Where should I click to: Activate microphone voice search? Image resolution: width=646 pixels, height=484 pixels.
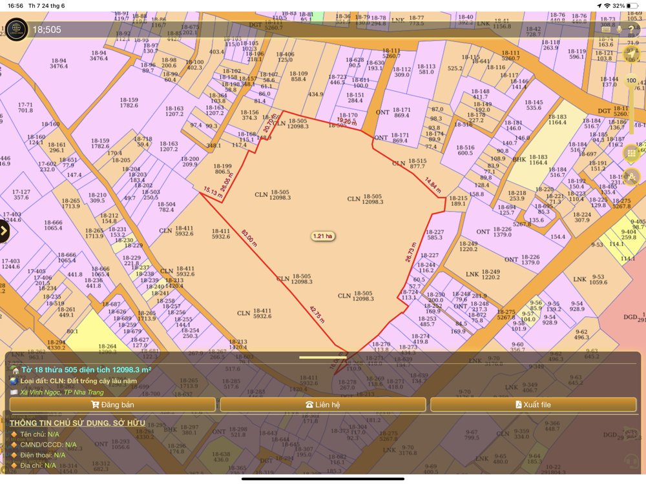pyautogui.click(x=619, y=29)
